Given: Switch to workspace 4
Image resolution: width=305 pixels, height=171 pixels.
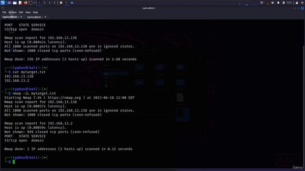Looking at the screenshot, I should (x=54, y=3).
